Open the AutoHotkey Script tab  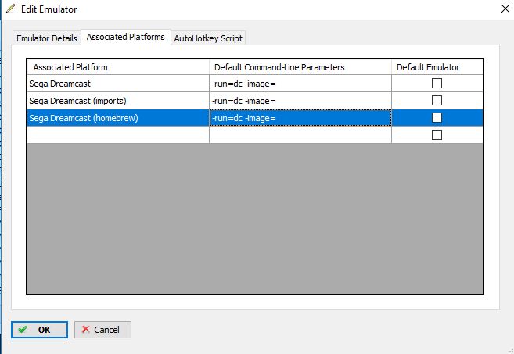point(208,38)
